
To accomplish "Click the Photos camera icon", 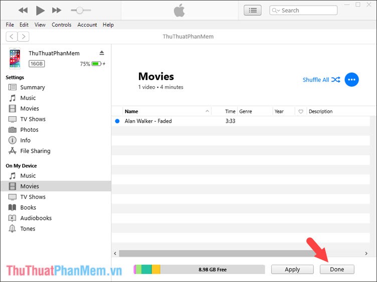I will [x=13, y=130].
